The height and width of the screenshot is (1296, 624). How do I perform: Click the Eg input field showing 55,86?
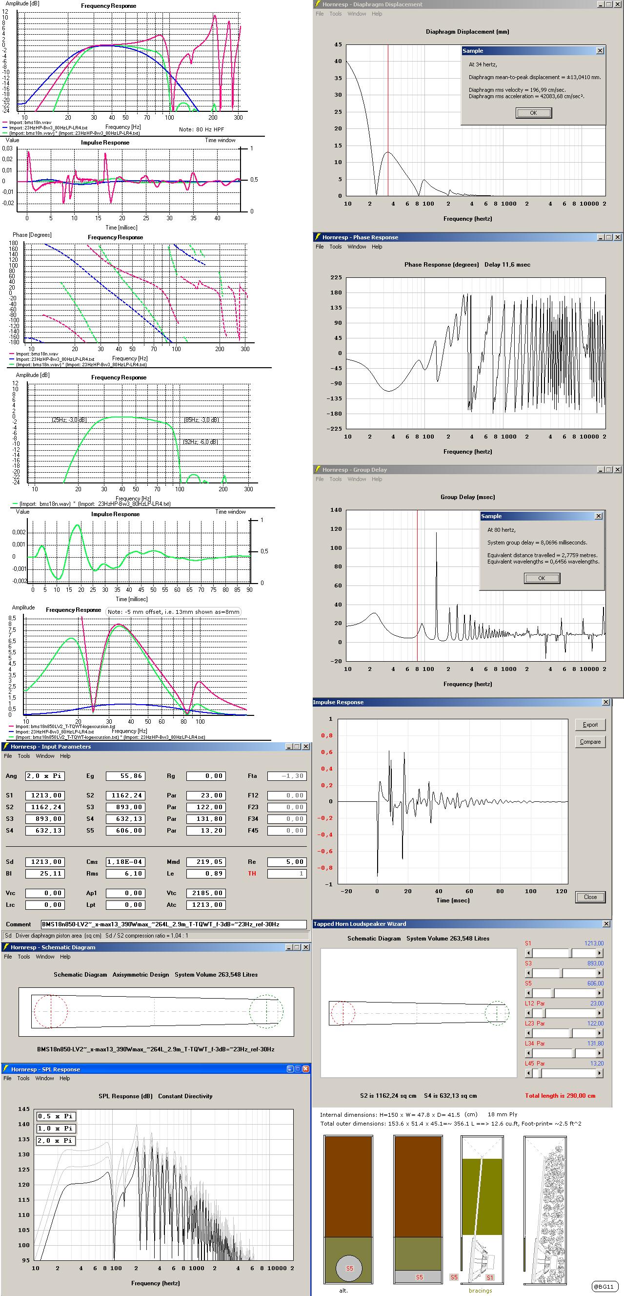[x=125, y=776]
